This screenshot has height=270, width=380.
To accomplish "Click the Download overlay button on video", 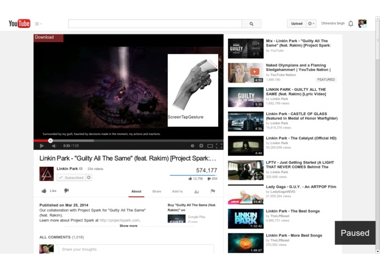I will [x=49, y=38].
